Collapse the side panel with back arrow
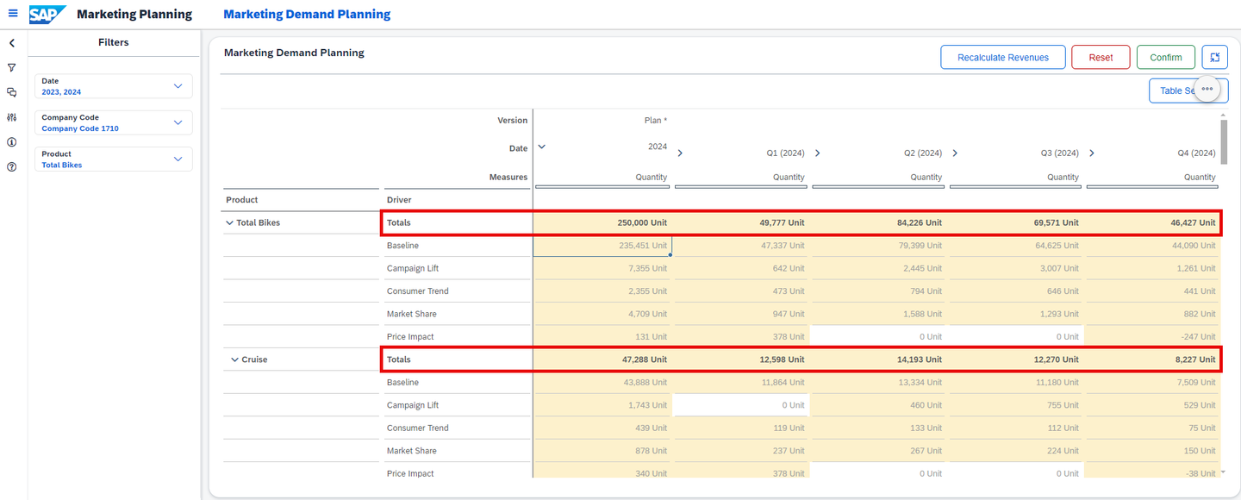 [12, 43]
